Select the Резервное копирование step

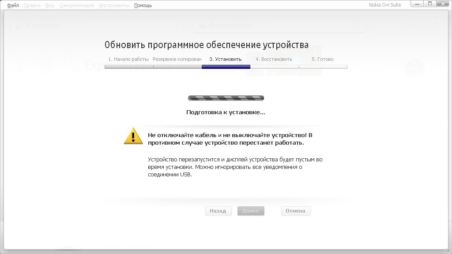177,59
